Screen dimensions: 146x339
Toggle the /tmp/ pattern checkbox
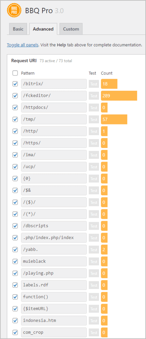pyautogui.click(x=15, y=119)
